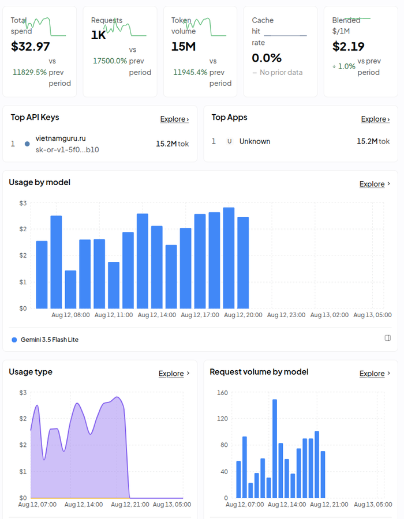The image size is (404, 519).
Task: Click the Token volume sparkline graph
Action: pos(205,27)
